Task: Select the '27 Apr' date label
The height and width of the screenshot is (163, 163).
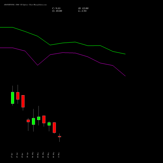Action: [12, 155]
